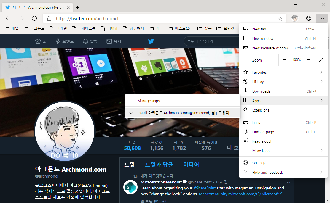View 팔로워 count 1,782
Image resolution: width=330 pixels, height=203 pixels.
[x=179, y=146]
